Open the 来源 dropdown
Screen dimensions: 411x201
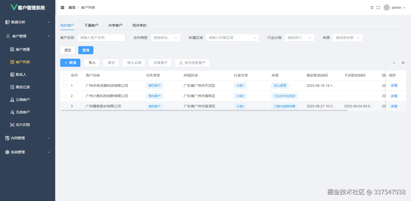pyautogui.click(x=348, y=38)
